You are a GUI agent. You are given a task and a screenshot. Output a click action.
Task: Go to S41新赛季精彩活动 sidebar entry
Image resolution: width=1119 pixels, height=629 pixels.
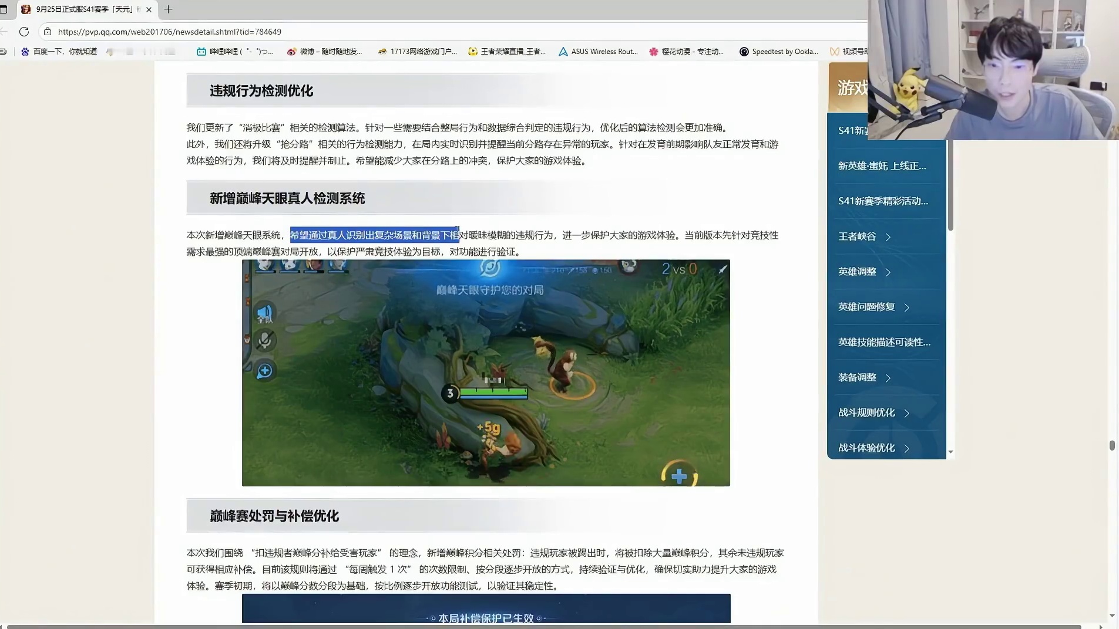coord(883,201)
